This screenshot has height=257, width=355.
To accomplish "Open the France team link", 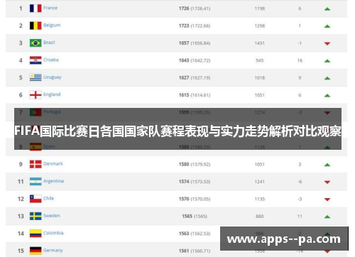I will coord(50,8).
